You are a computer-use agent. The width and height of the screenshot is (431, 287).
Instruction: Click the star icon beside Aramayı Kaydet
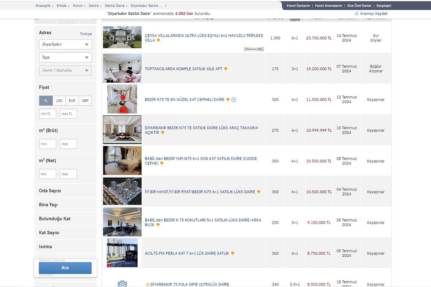pos(357,14)
